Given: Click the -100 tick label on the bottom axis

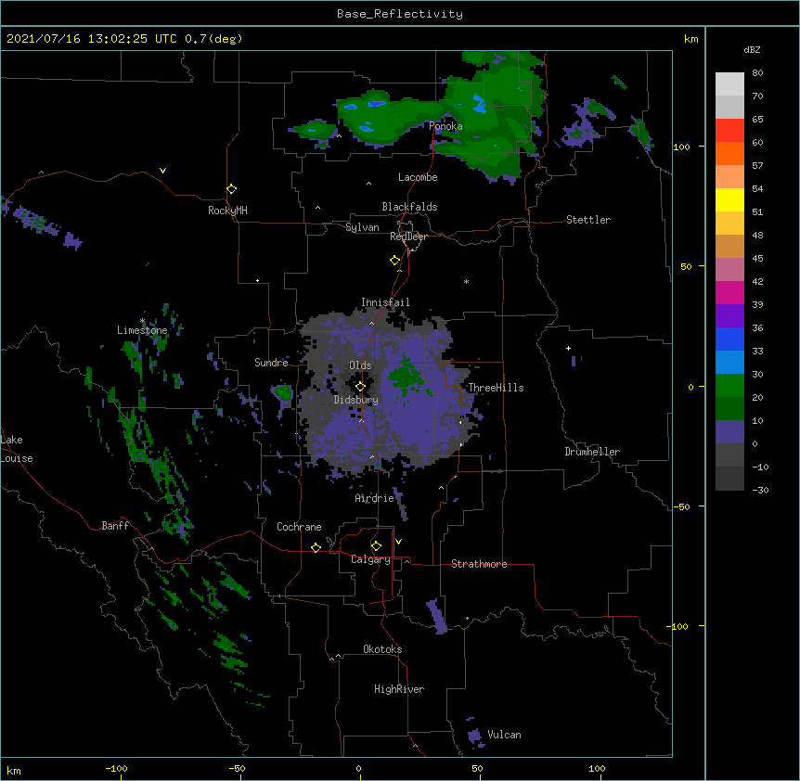Looking at the screenshot, I should [116, 768].
